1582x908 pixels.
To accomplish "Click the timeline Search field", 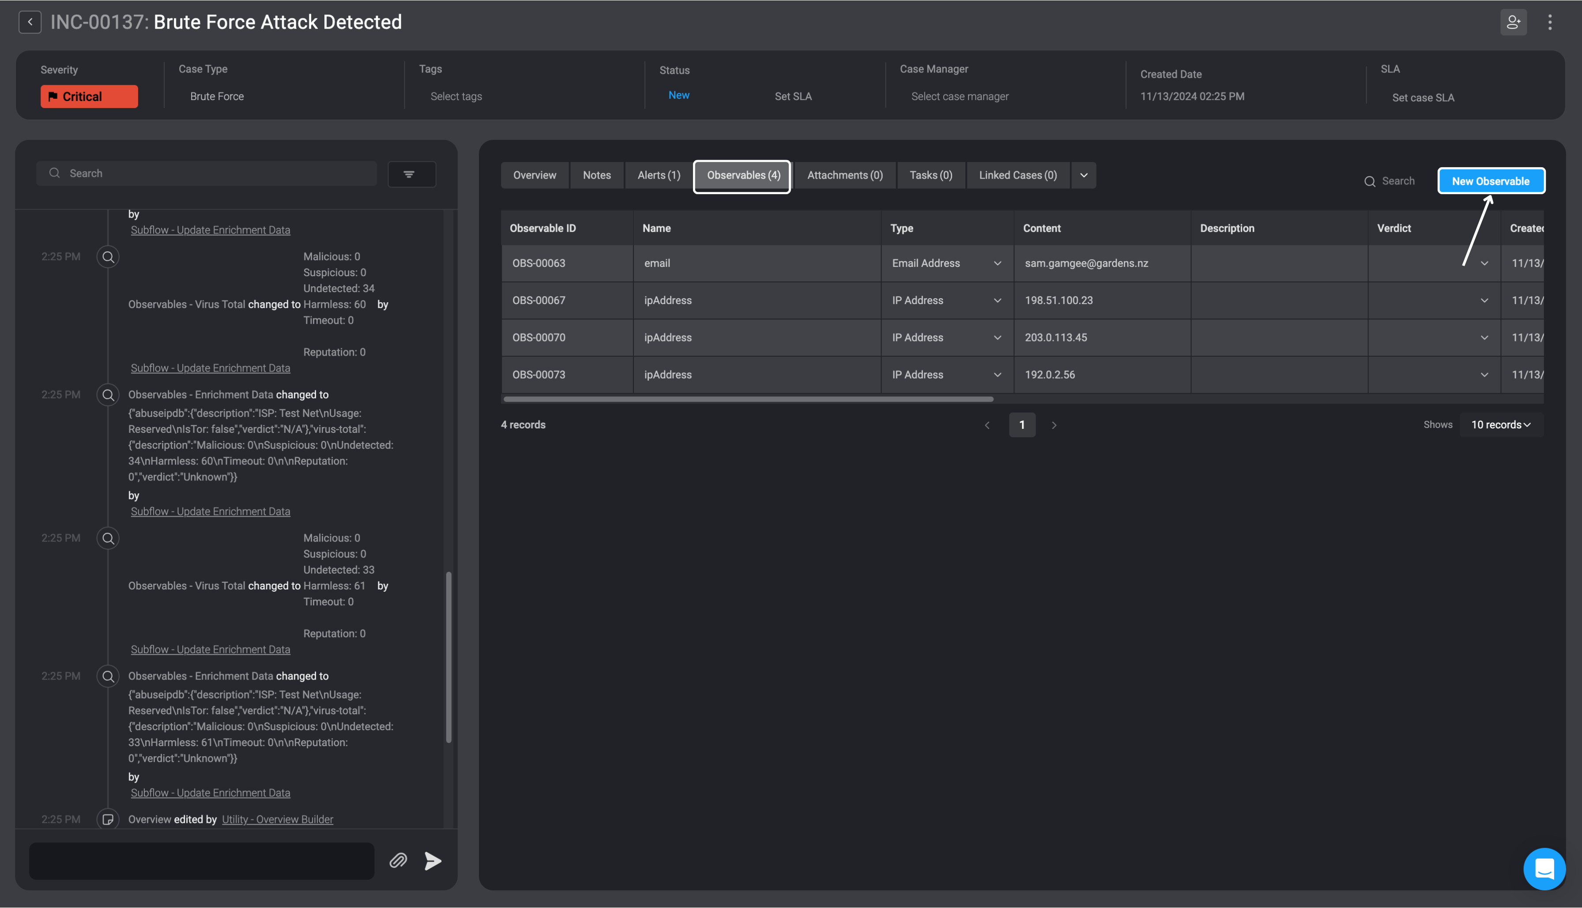I will [x=207, y=173].
